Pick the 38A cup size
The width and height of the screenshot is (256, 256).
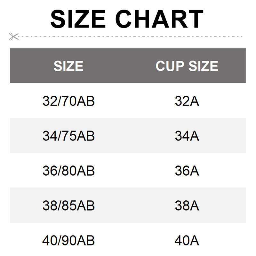point(187,205)
